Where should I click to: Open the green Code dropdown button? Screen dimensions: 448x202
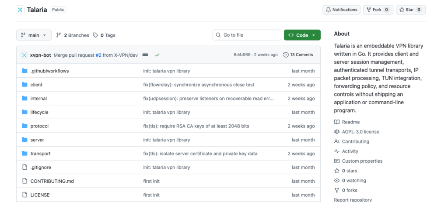(x=302, y=35)
